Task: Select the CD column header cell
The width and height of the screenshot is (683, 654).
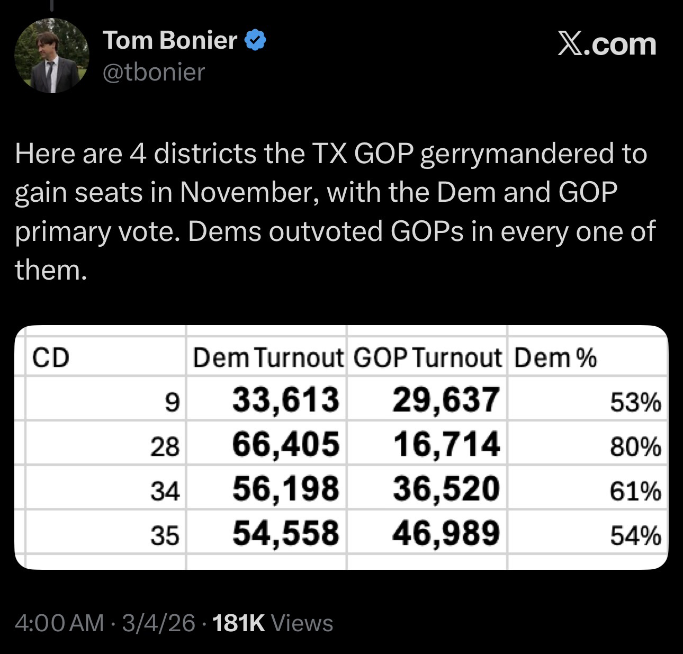Action: 51,359
